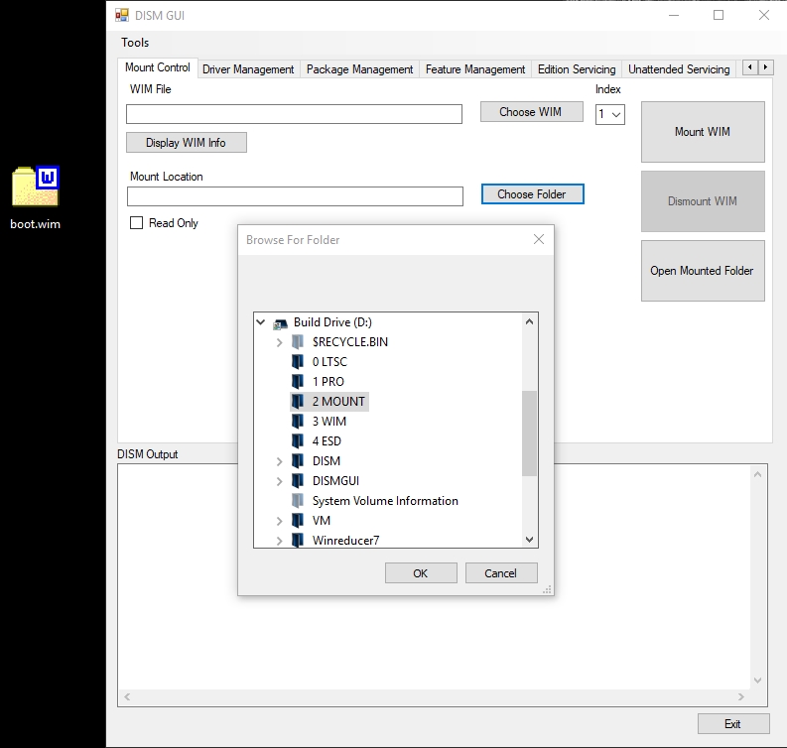Click the Mount WIM button
Screen dimensions: 787x748
pos(703,132)
